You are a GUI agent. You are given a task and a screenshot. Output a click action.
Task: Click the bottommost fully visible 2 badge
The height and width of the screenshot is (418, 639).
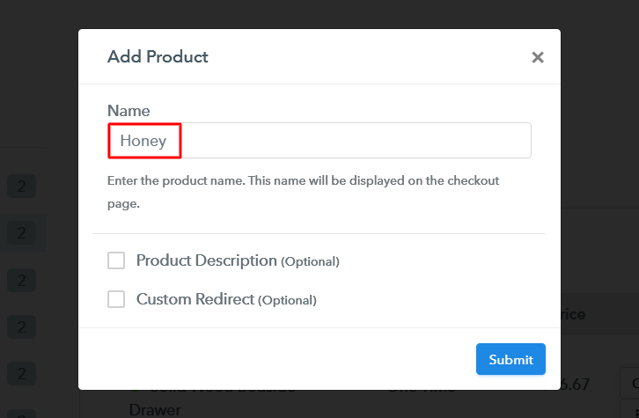[22, 374]
